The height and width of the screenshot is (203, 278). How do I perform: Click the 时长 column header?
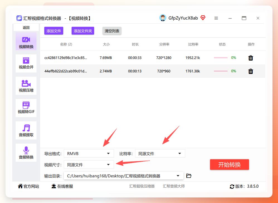135,44
